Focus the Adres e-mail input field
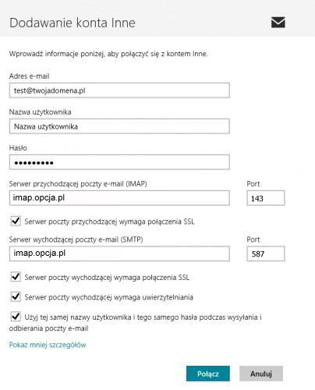315x390 pixels. (x=119, y=90)
